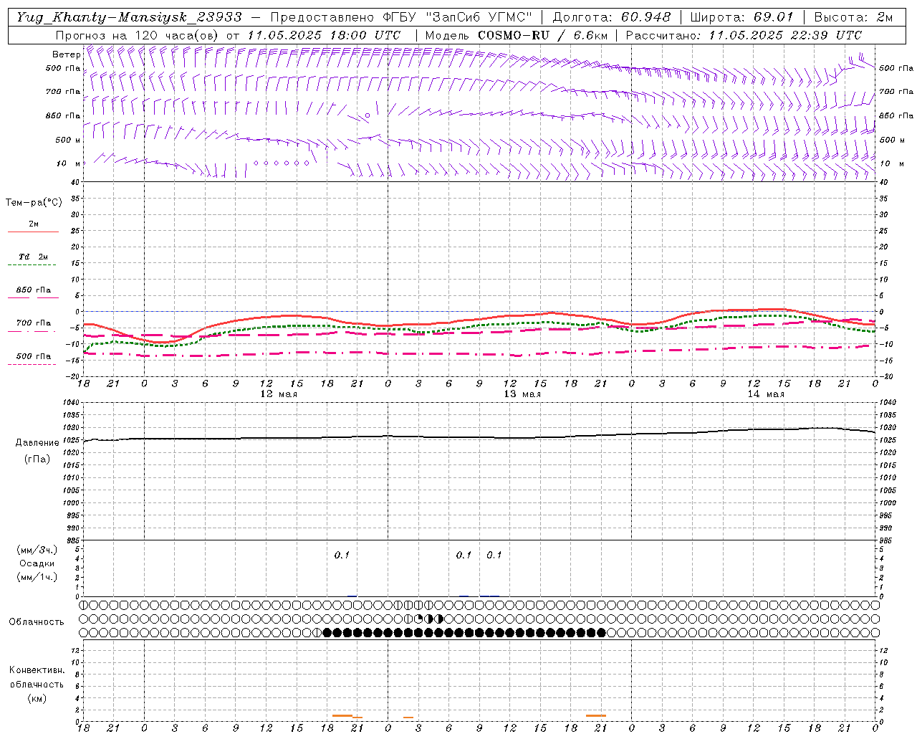Screen dimensions: 917x734
Task: Click the 1040 label on left pressure axis
Action: [x=71, y=403]
